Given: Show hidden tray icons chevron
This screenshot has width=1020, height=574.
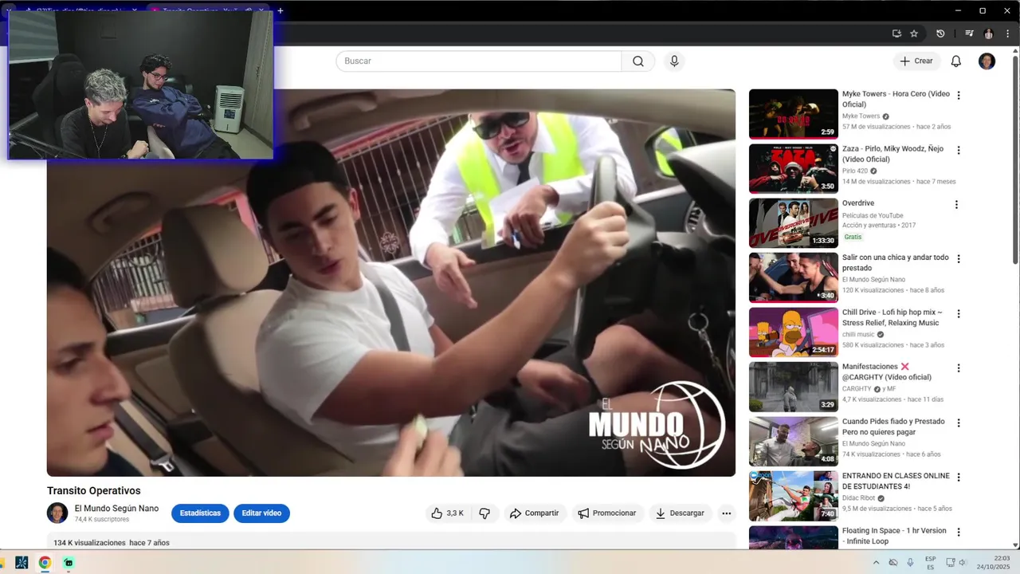Looking at the screenshot, I should 877,562.
